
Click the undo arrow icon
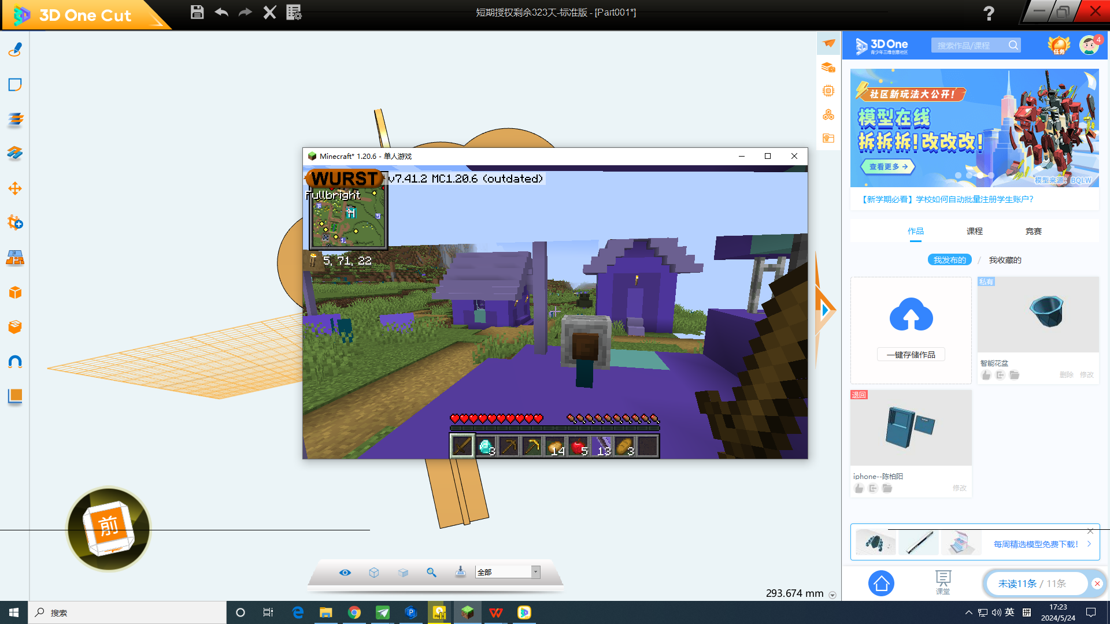221,12
